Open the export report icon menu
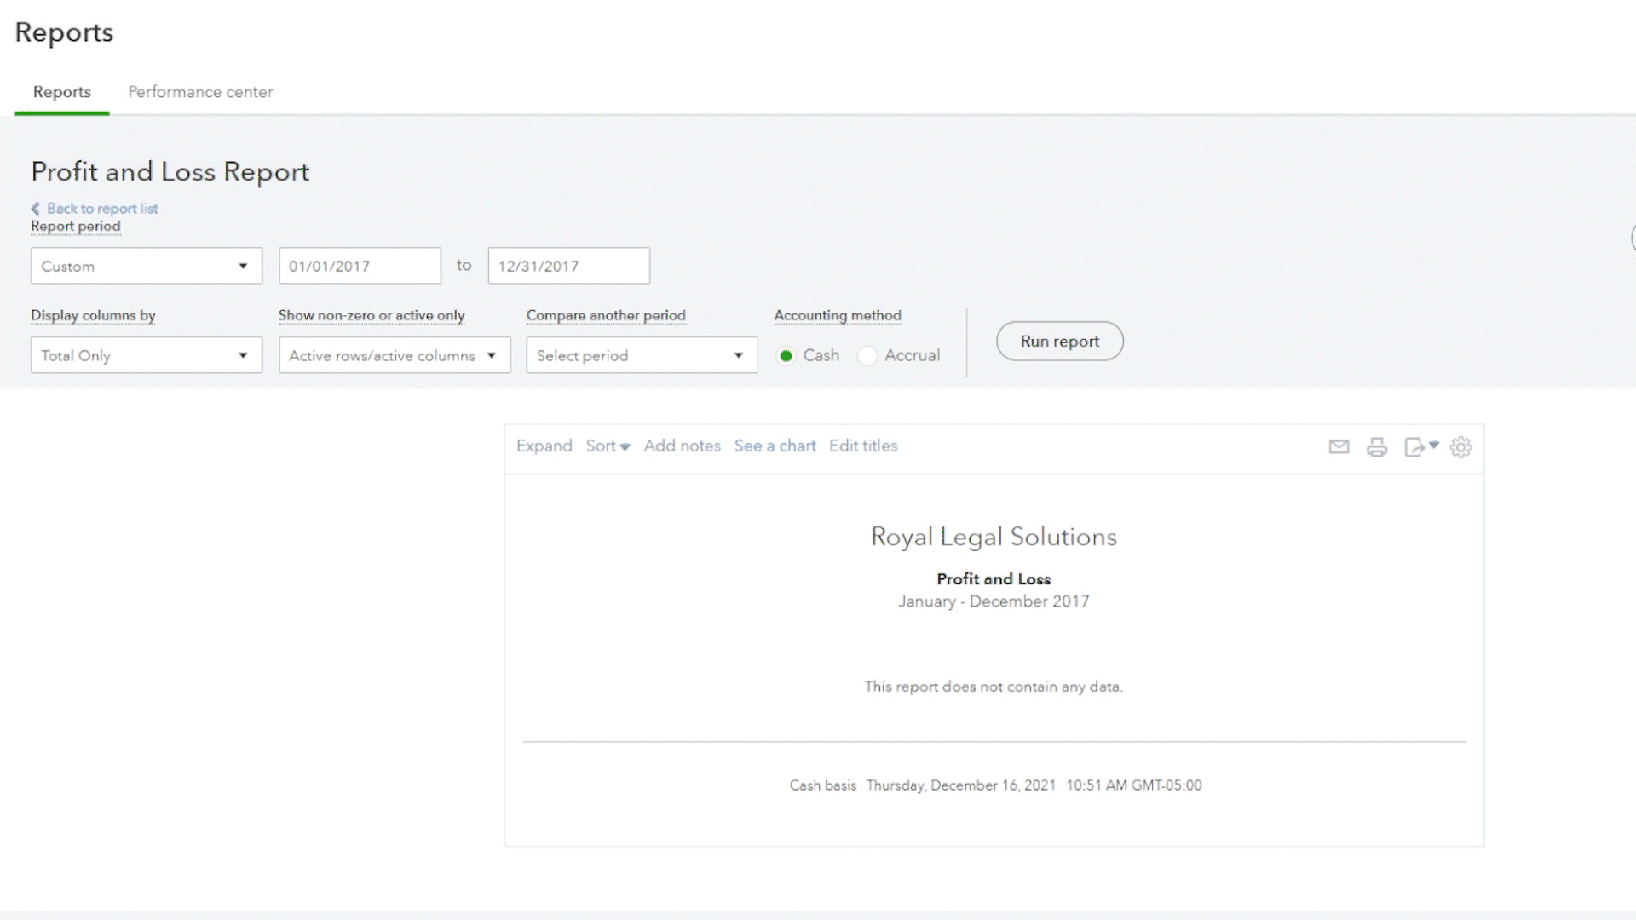This screenshot has height=920, width=1636. click(x=1421, y=446)
